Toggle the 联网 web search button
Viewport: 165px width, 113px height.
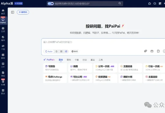click(75, 51)
